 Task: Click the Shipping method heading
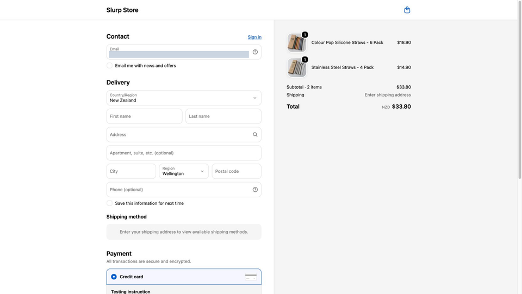127,216
